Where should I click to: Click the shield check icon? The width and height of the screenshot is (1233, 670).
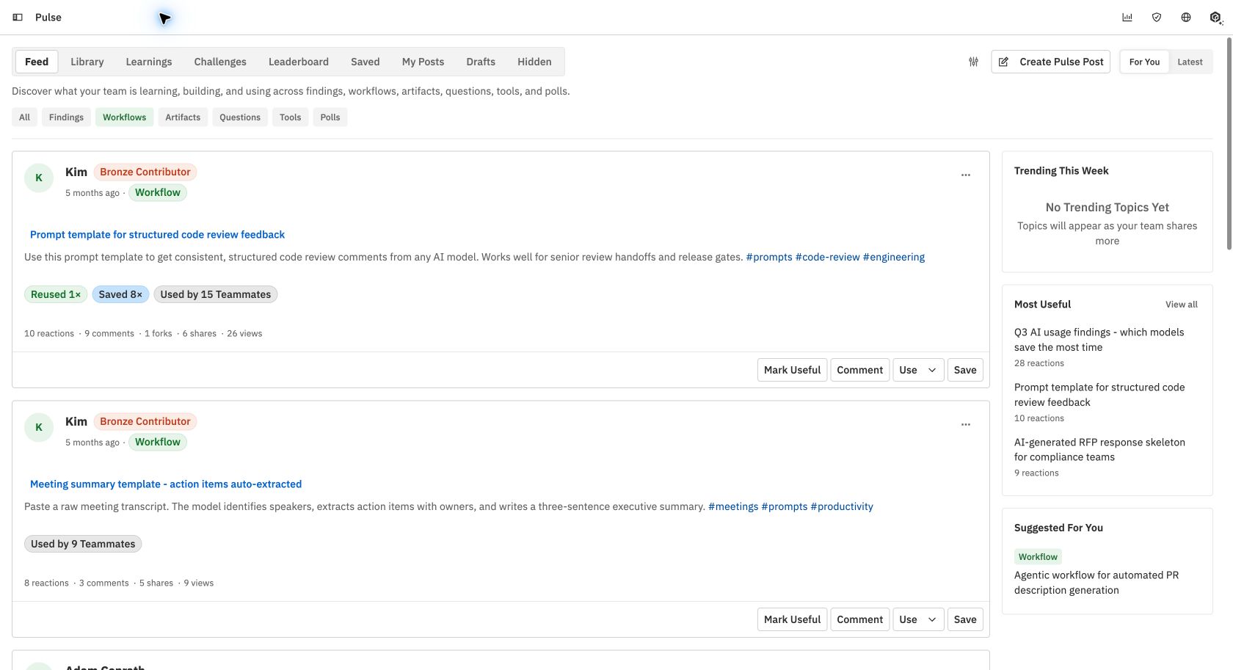pos(1157,18)
